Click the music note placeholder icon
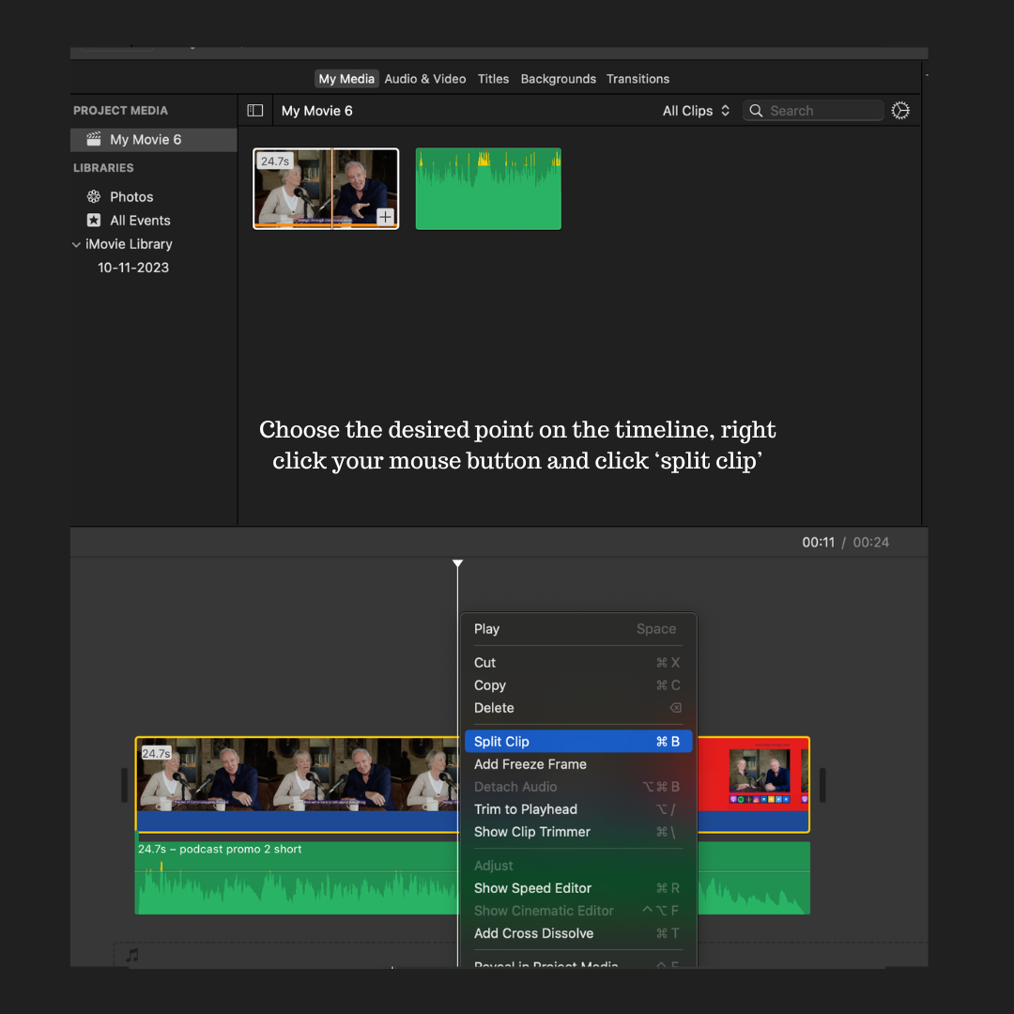The image size is (1014, 1014). pos(131,955)
